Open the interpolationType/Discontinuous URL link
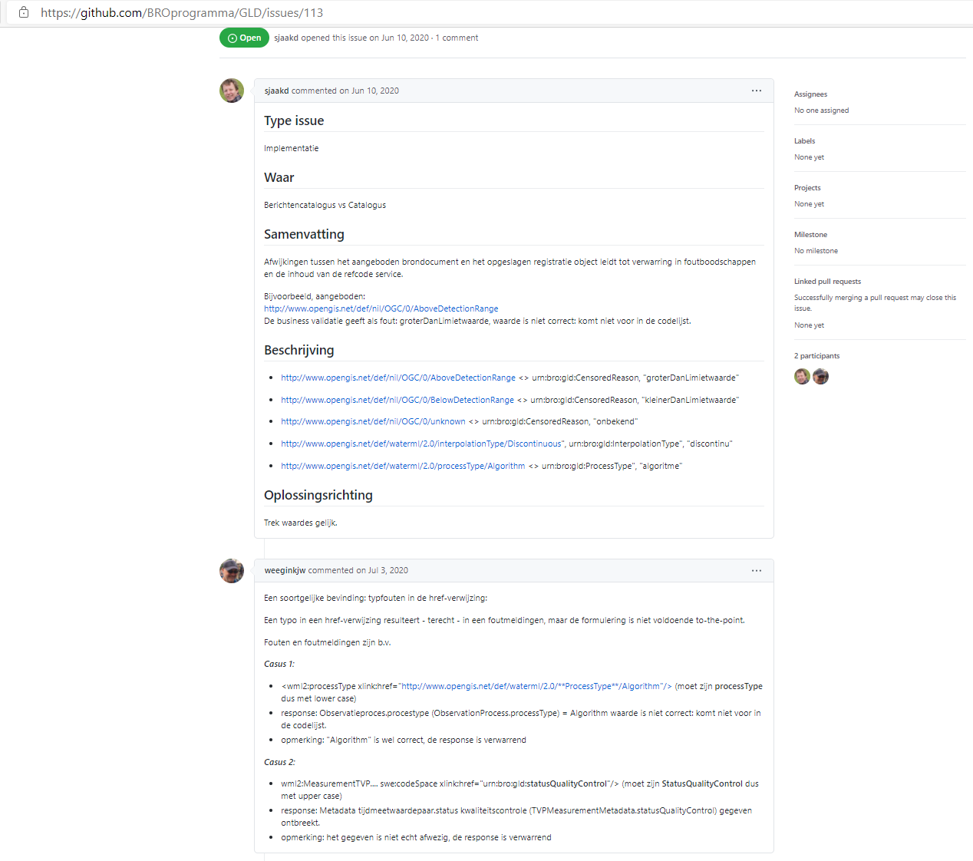This screenshot has height=861, width=973. click(x=421, y=444)
